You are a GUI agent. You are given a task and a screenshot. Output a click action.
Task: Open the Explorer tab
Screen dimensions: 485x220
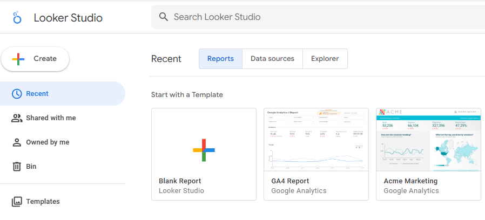pos(325,59)
